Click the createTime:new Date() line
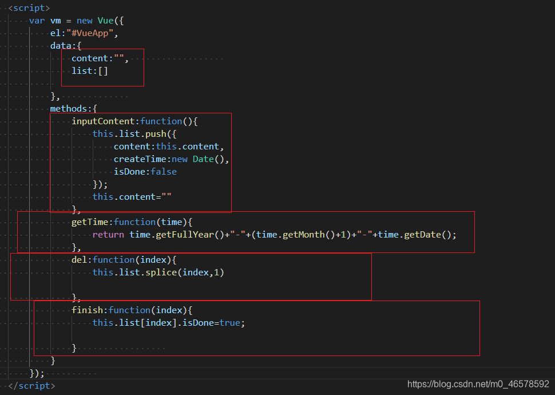Viewport: 555px width, 395px height. pyautogui.click(x=171, y=159)
